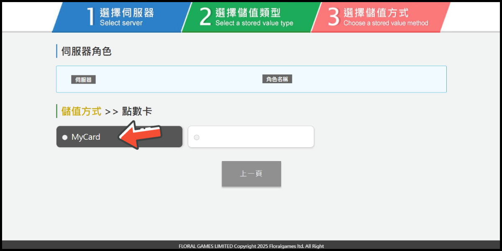Click the large number 1 on blue banner
The height and width of the screenshot is (251, 502).
(91, 17)
